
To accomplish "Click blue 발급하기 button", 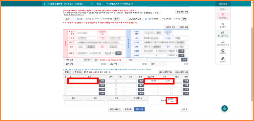I will coord(139,109).
